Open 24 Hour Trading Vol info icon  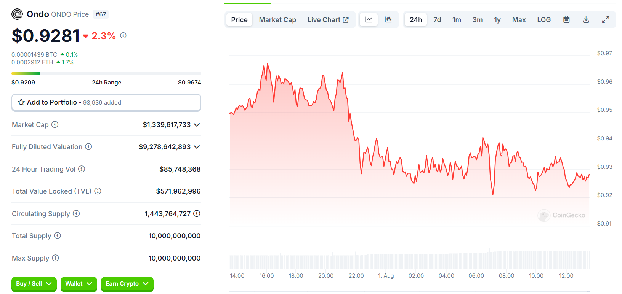tap(82, 169)
